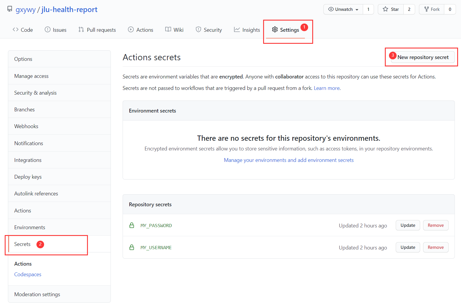This screenshot has width=461, height=305.
Task: Click the Star icon
Action: (385, 9)
